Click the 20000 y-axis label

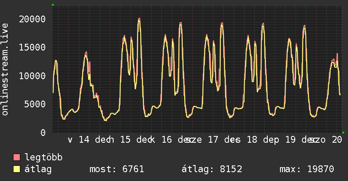click(33, 19)
